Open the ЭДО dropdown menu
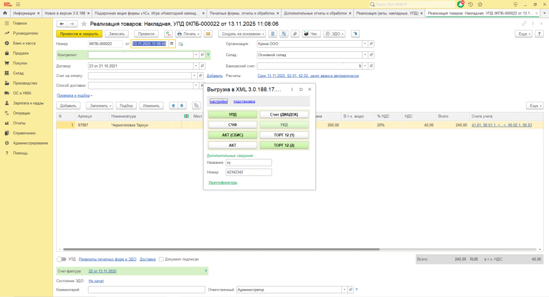The image size is (549, 297). pyautogui.click(x=335, y=34)
